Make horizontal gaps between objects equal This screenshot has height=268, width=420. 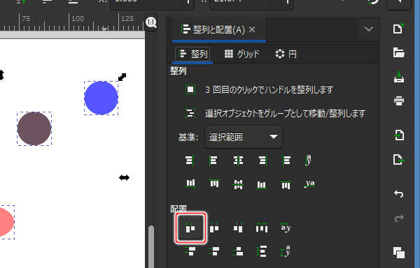[x=262, y=228]
